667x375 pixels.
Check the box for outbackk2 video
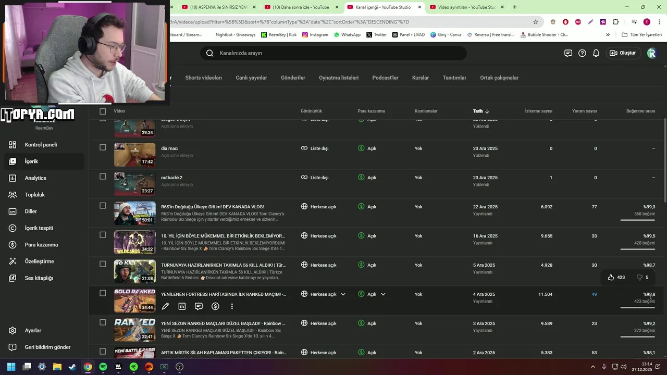pos(103,177)
